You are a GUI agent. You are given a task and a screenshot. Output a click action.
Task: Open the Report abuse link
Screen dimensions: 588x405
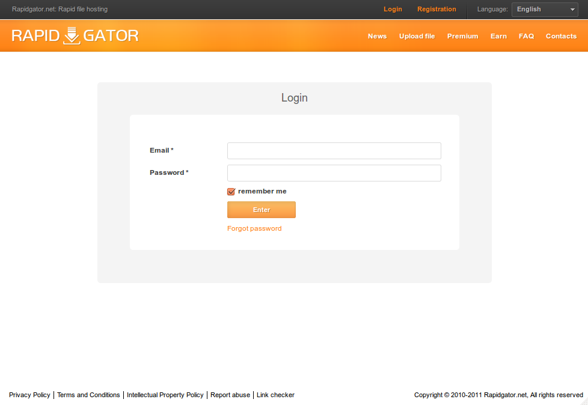pos(230,395)
